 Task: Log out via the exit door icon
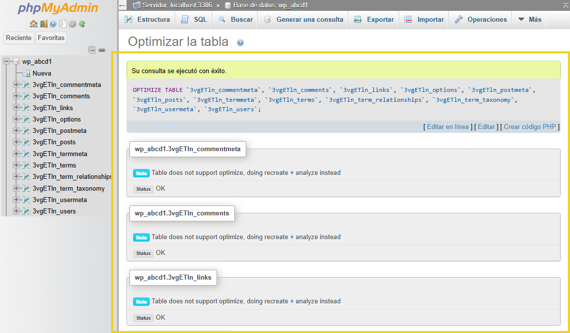point(44,24)
